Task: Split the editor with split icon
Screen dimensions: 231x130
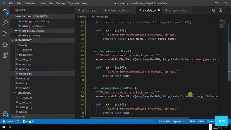Action: point(221,10)
